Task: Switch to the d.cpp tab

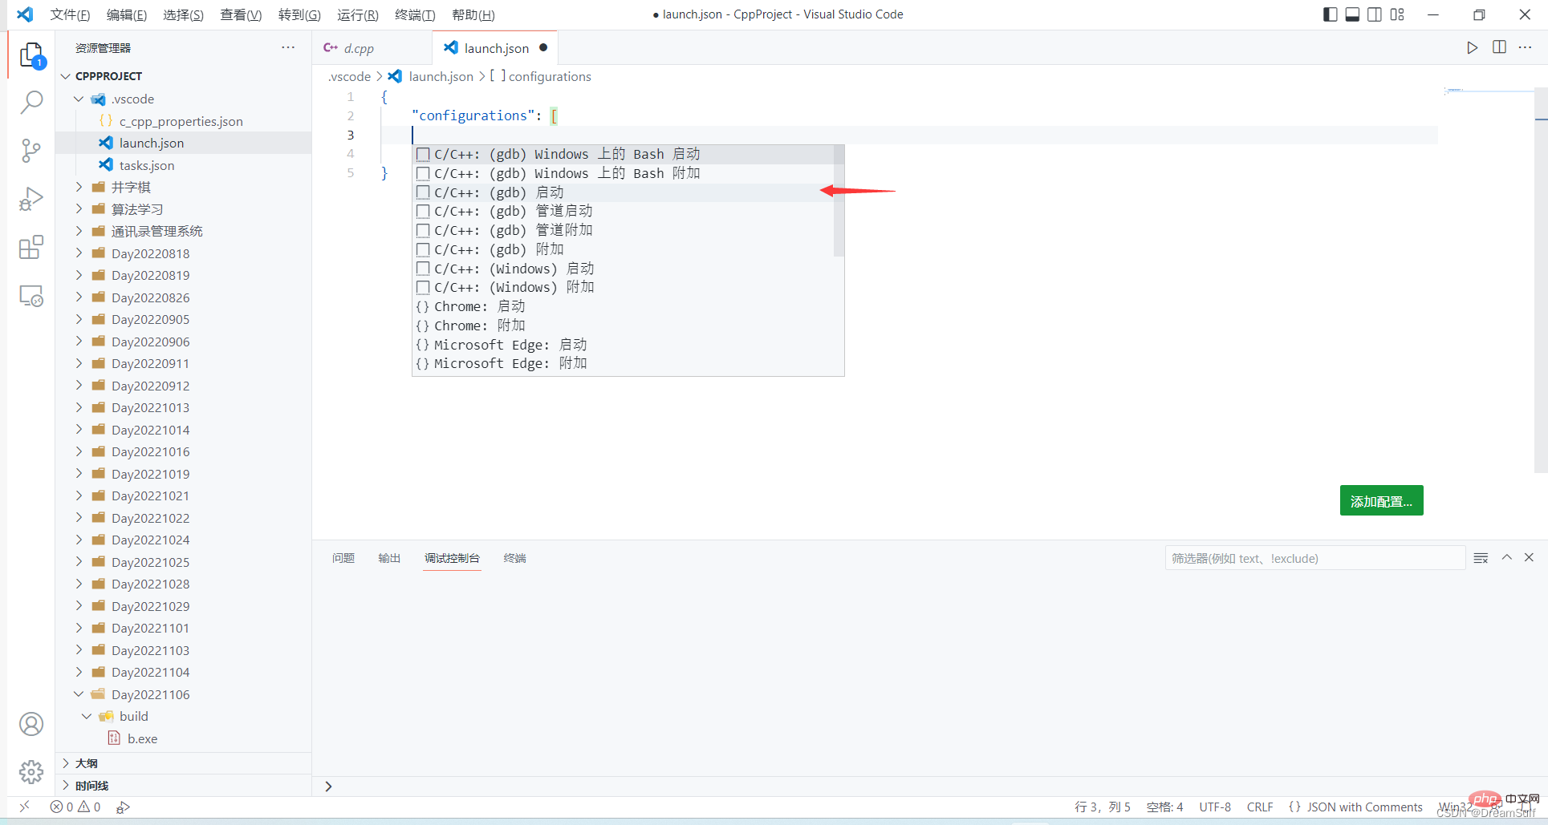Action: pyautogui.click(x=358, y=48)
